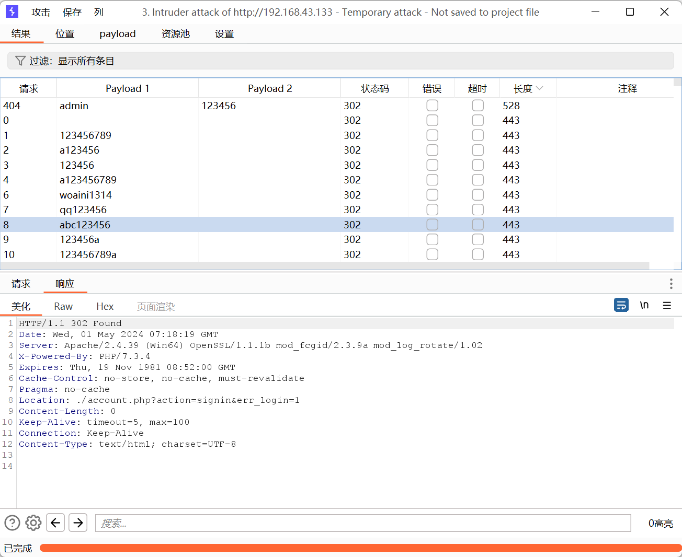This screenshot has width=682, height=557.
Task: Select the Raw view tab
Action: pyautogui.click(x=63, y=307)
